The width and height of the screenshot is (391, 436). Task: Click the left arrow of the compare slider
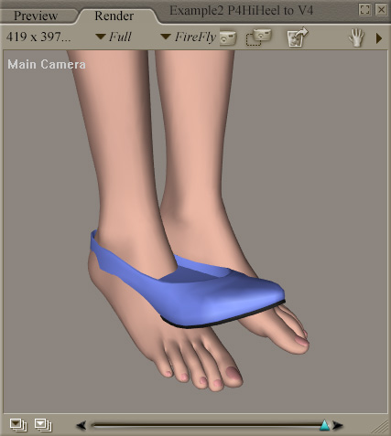coord(81,425)
